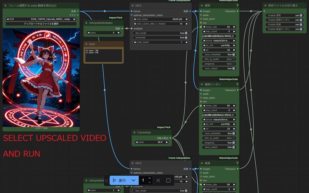This screenshot has height=193, width=309.
Task: Click the filename prefix field on the 通常 node
Action: 219,36
